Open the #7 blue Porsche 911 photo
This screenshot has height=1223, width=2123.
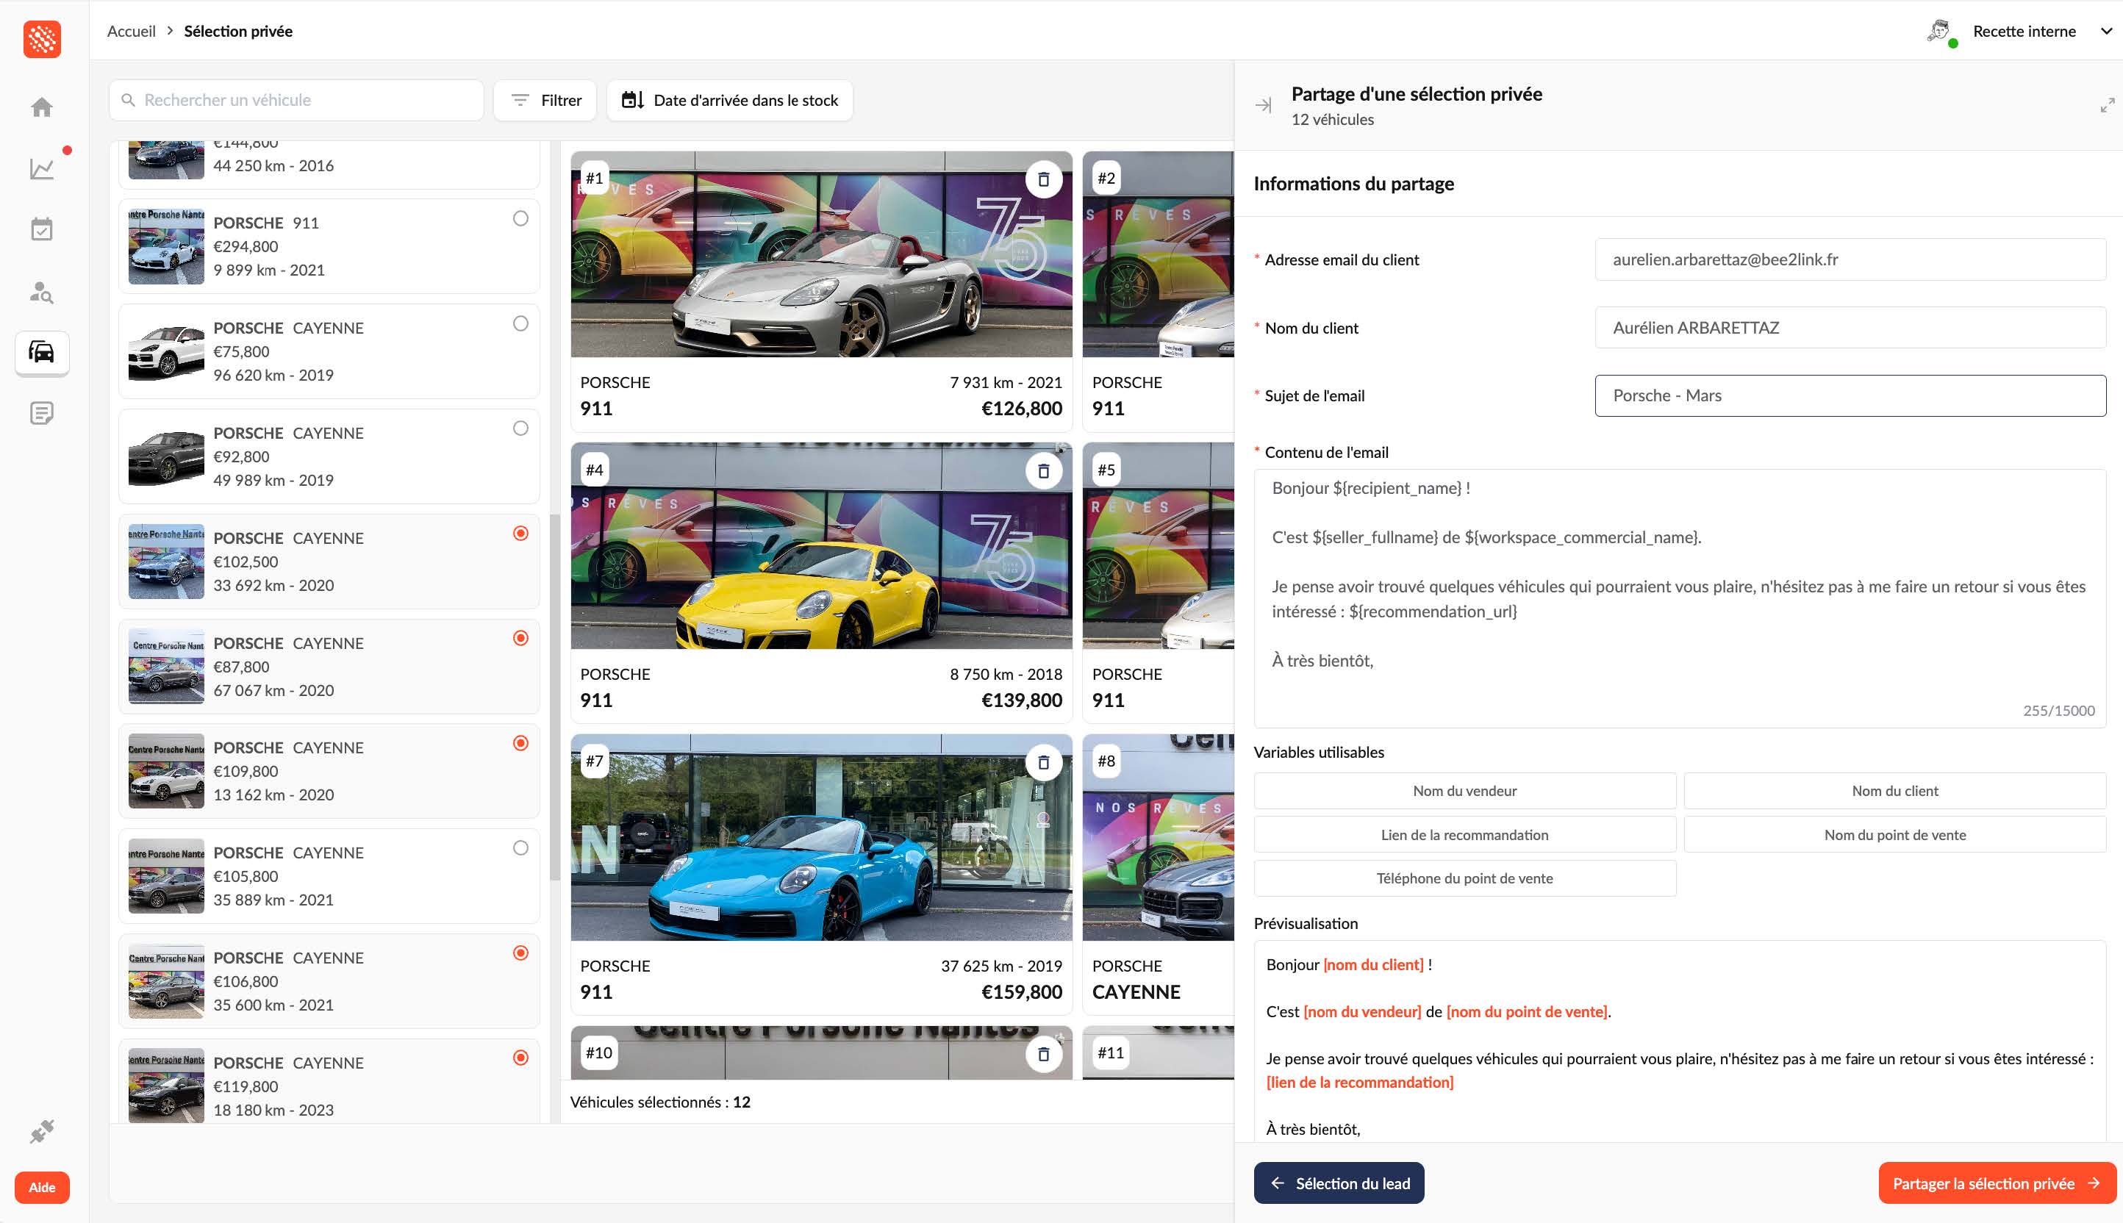click(821, 837)
